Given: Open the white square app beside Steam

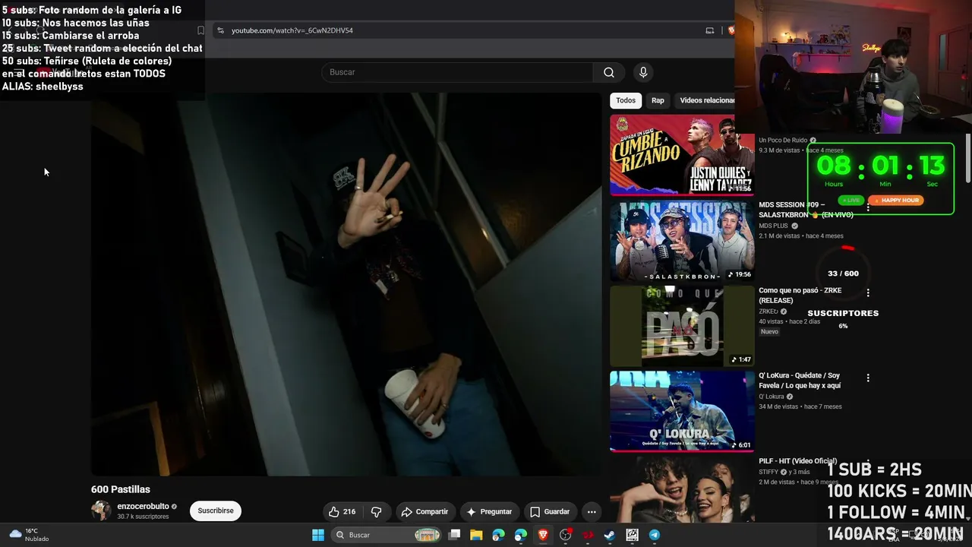Looking at the screenshot, I should 632,535.
